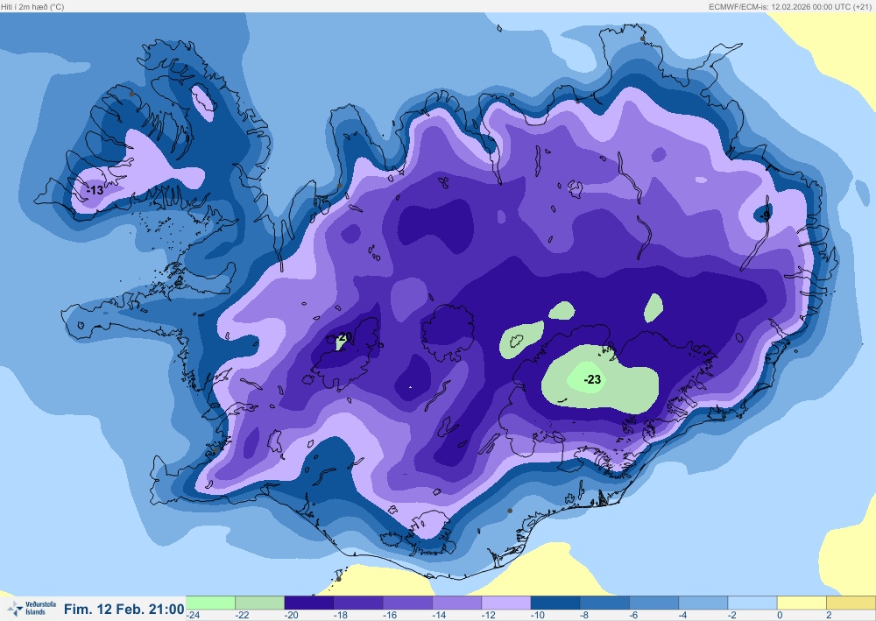This screenshot has height=621, width=876.
Task: Click the -13 temperature label in the Westfjords
Action: click(x=95, y=190)
